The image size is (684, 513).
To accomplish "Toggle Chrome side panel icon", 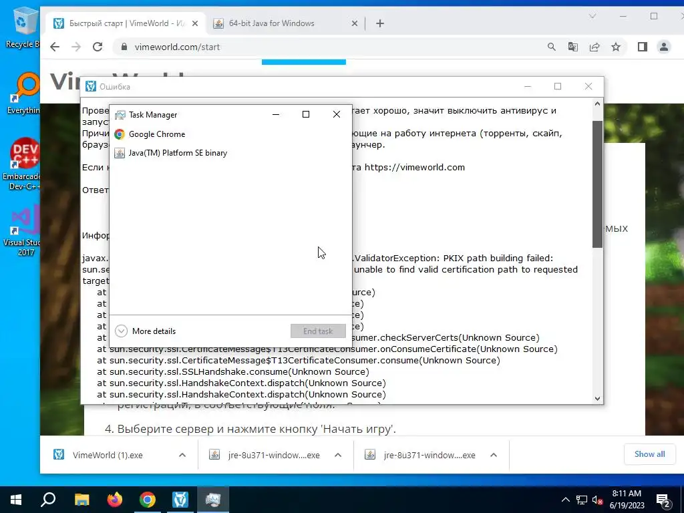I will tap(642, 47).
